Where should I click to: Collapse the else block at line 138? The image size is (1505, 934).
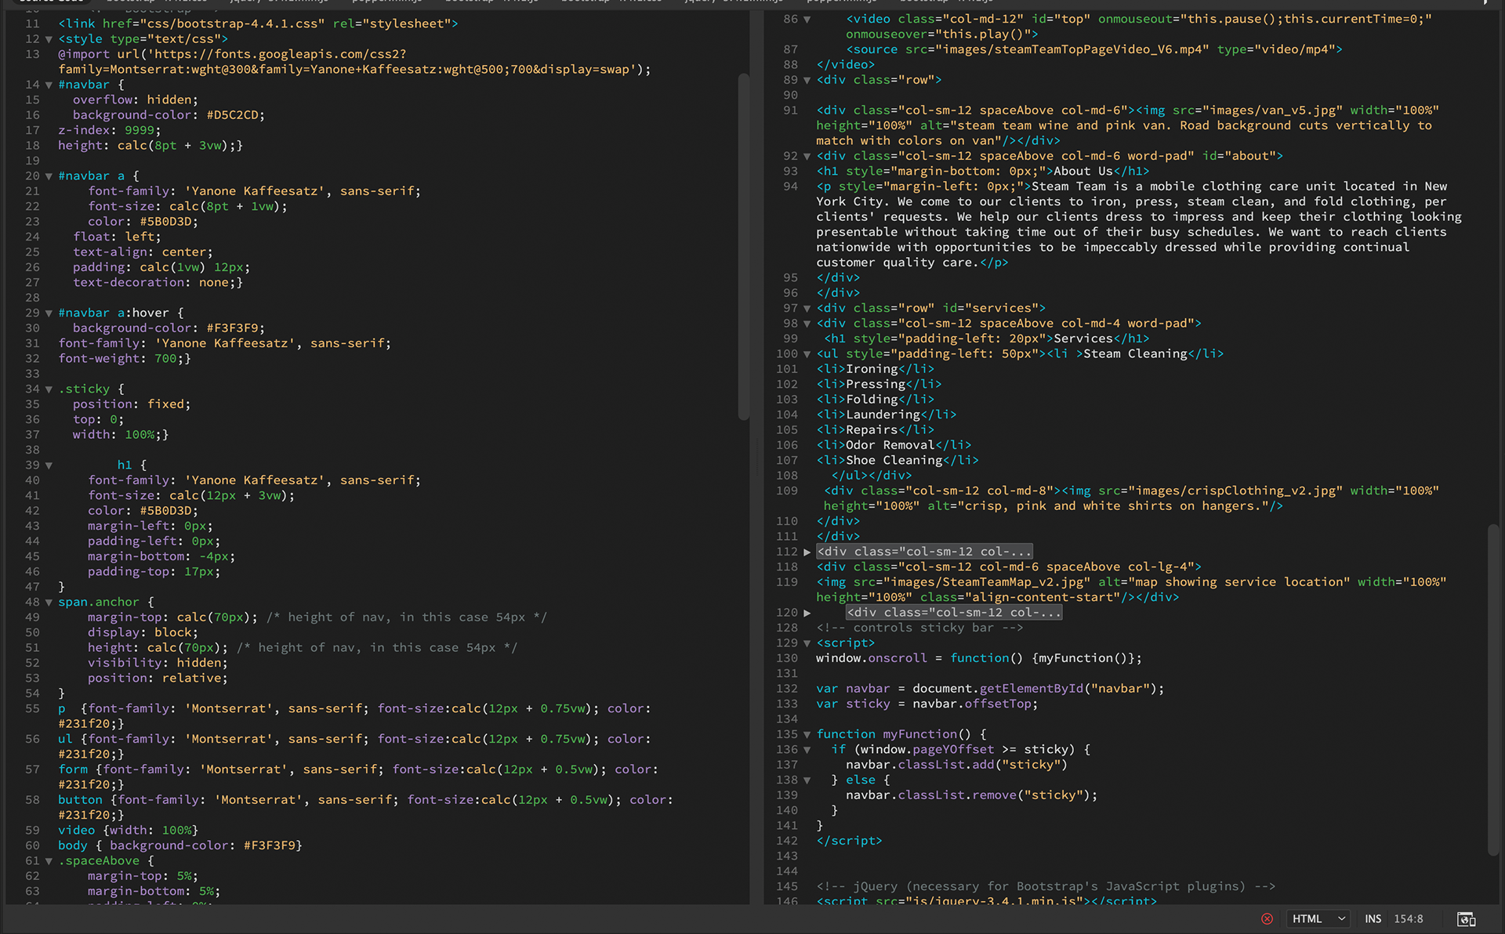tap(807, 780)
